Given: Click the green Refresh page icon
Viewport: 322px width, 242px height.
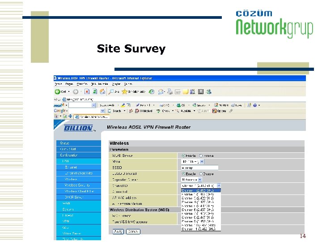Looking at the screenshot, I should 94,91.
